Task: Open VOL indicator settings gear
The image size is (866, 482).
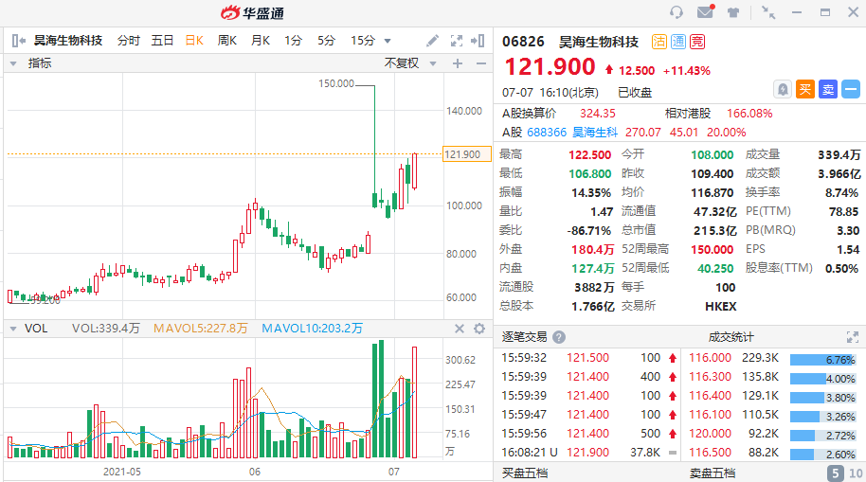Action: 479,329
